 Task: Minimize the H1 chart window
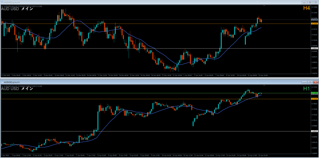click(305, 82)
